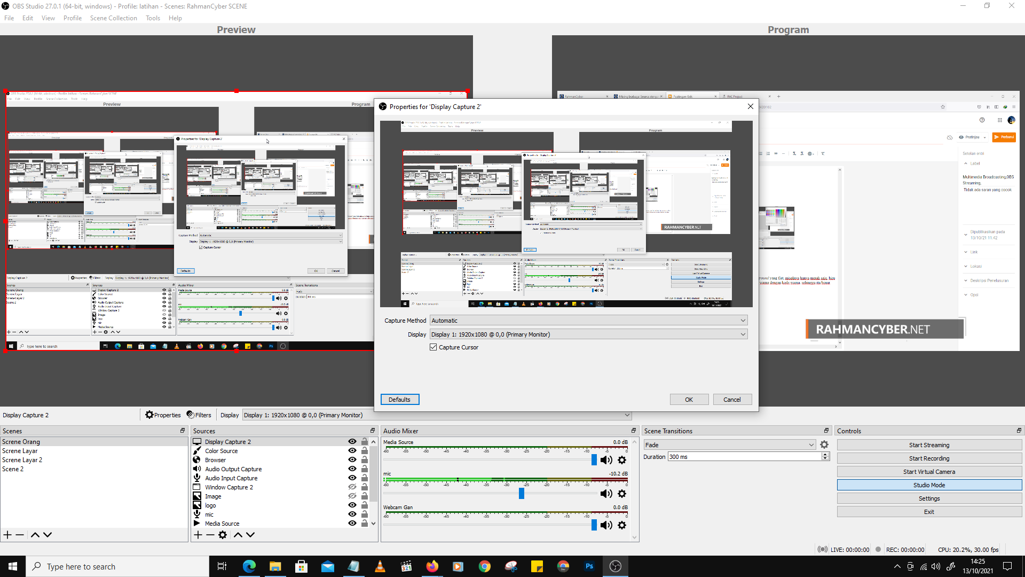Mute the mic channel speaker icon
This screenshot has height=577, width=1025.
pos(606,493)
